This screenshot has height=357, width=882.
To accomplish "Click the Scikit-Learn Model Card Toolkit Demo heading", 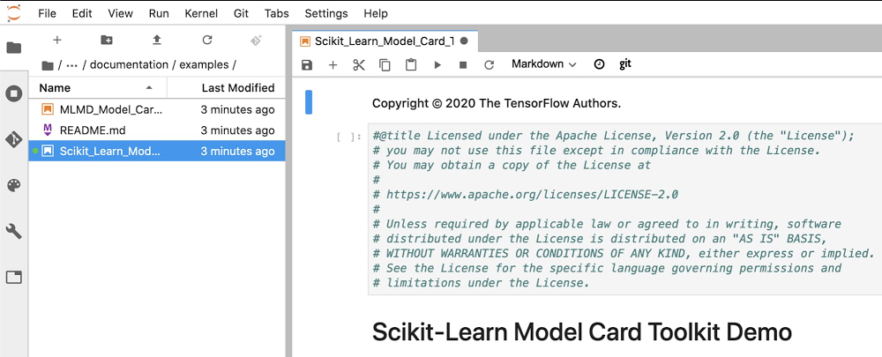I will point(581,331).
